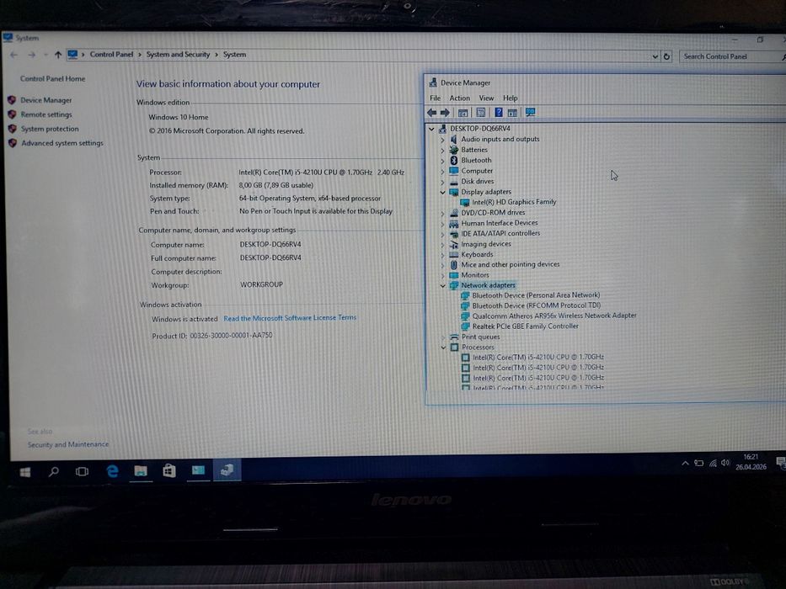Open the address bar history dropdown
The image size is (786, 589).
655,56
